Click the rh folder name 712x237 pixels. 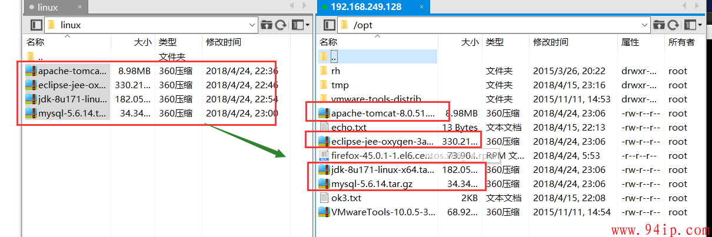point(336,71)
